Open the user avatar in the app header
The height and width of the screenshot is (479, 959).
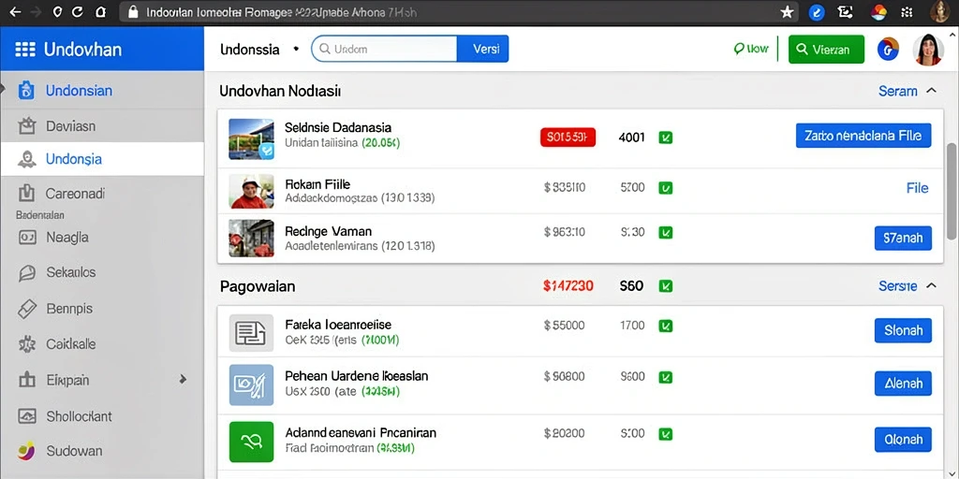click(x=928, y=50)
